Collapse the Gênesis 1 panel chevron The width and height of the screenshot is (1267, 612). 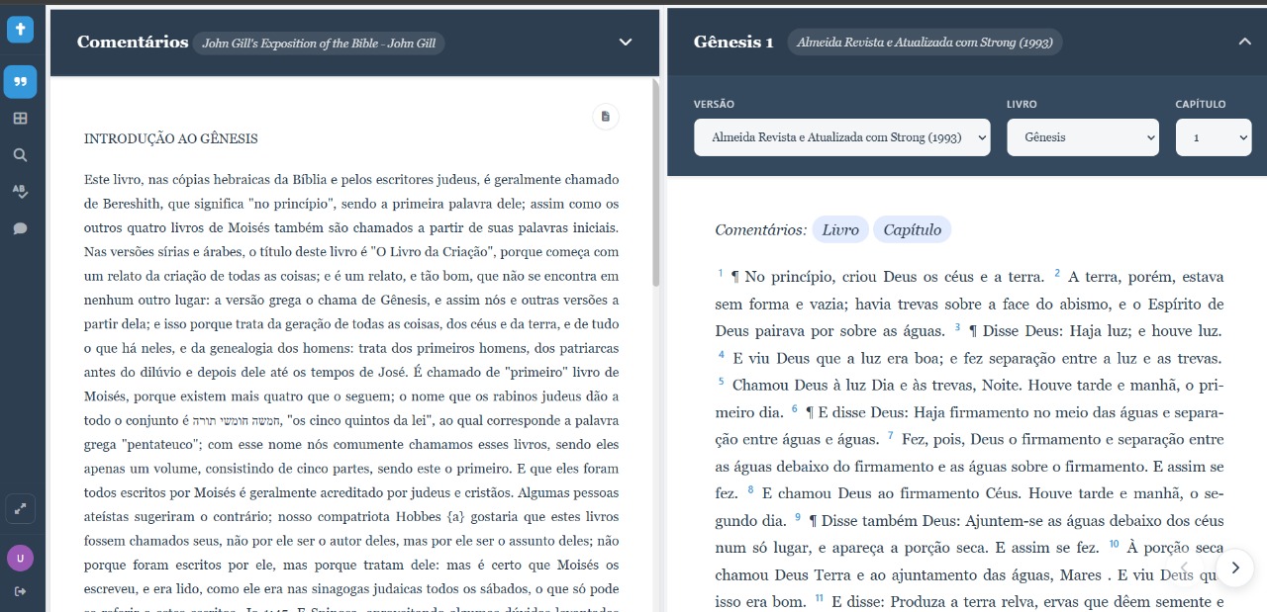click(1244, 42)
